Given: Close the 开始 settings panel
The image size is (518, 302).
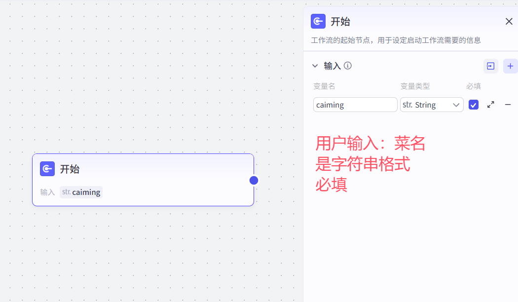Looking at the screenshot, I should pyautogui.click(x=509, y=22).
